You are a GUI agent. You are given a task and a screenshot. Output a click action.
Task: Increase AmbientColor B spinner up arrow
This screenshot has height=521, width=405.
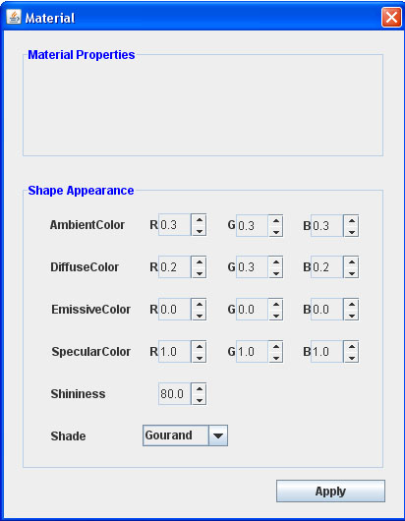352,220
